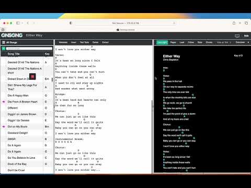The image size is (251, 188).
Task: Open the Extract editor menu
Action: pyautogui.click(x=105, y=42)
